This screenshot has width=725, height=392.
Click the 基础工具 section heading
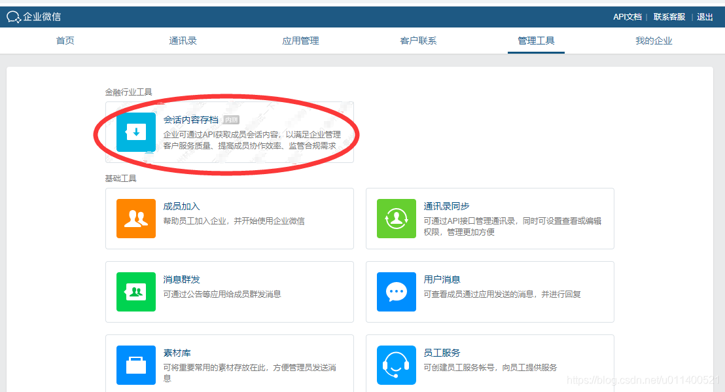120,179
